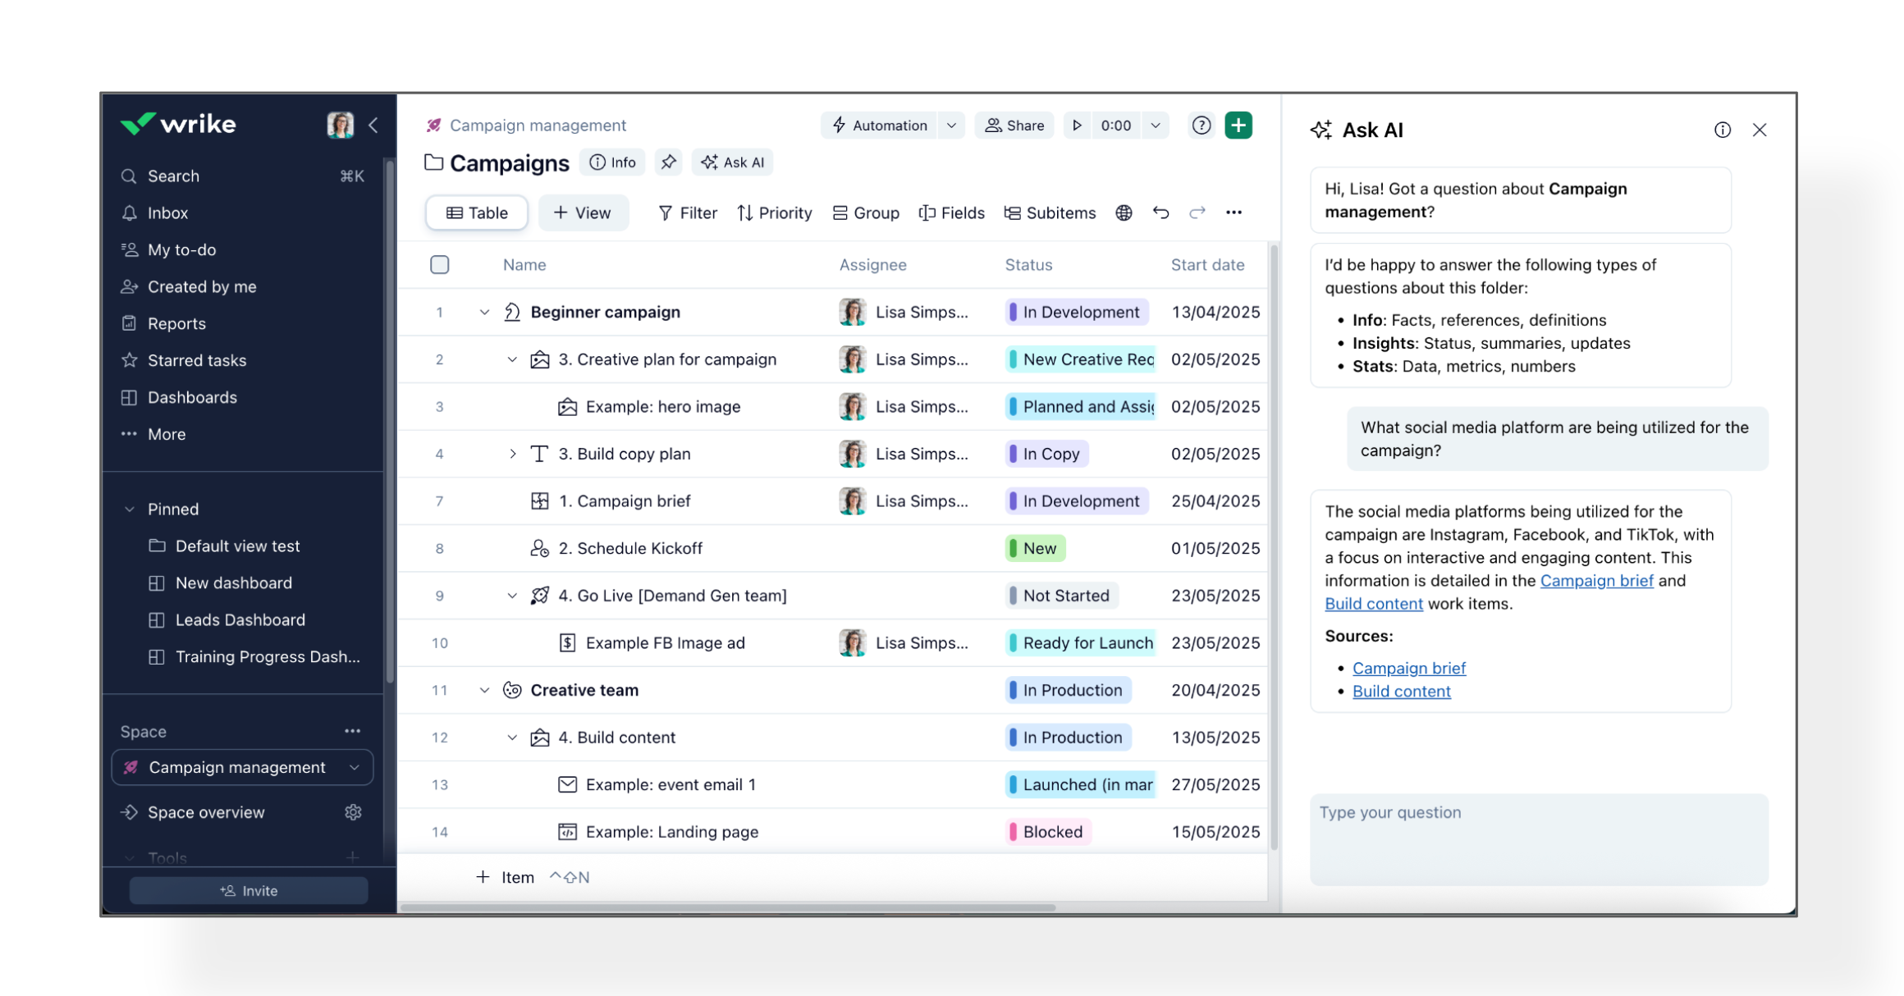
Task: Collapse the sidebar with chevron arrow
Action: click(373, 126)
